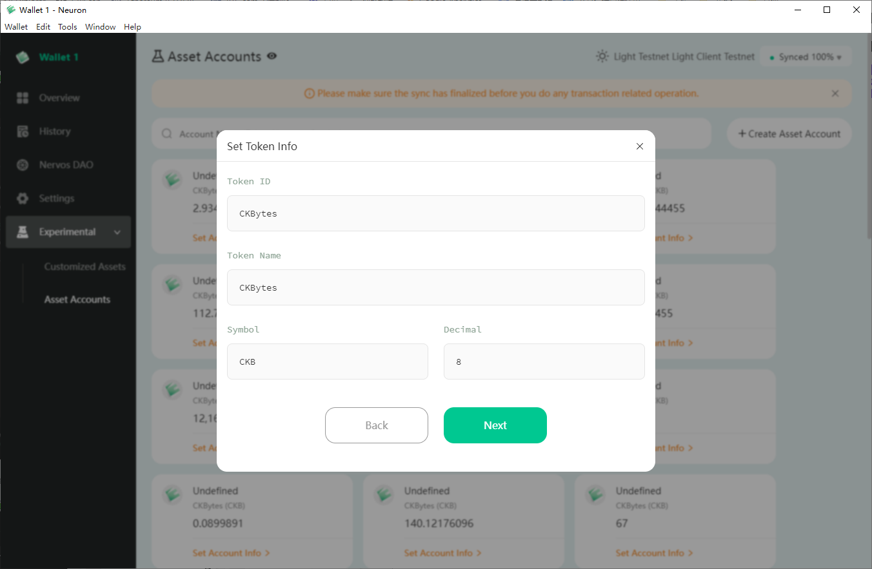This screenshot has height=569, width=872.
Task: Click the warning info icon in banner
Action: tap(309, 93)
